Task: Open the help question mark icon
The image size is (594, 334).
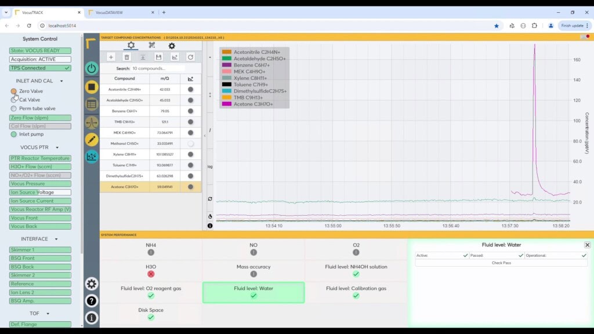Action: tap(92, 301)
